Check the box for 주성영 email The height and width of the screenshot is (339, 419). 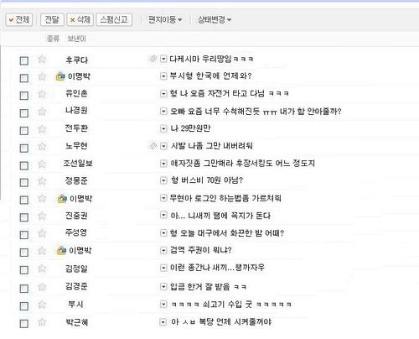24,235
